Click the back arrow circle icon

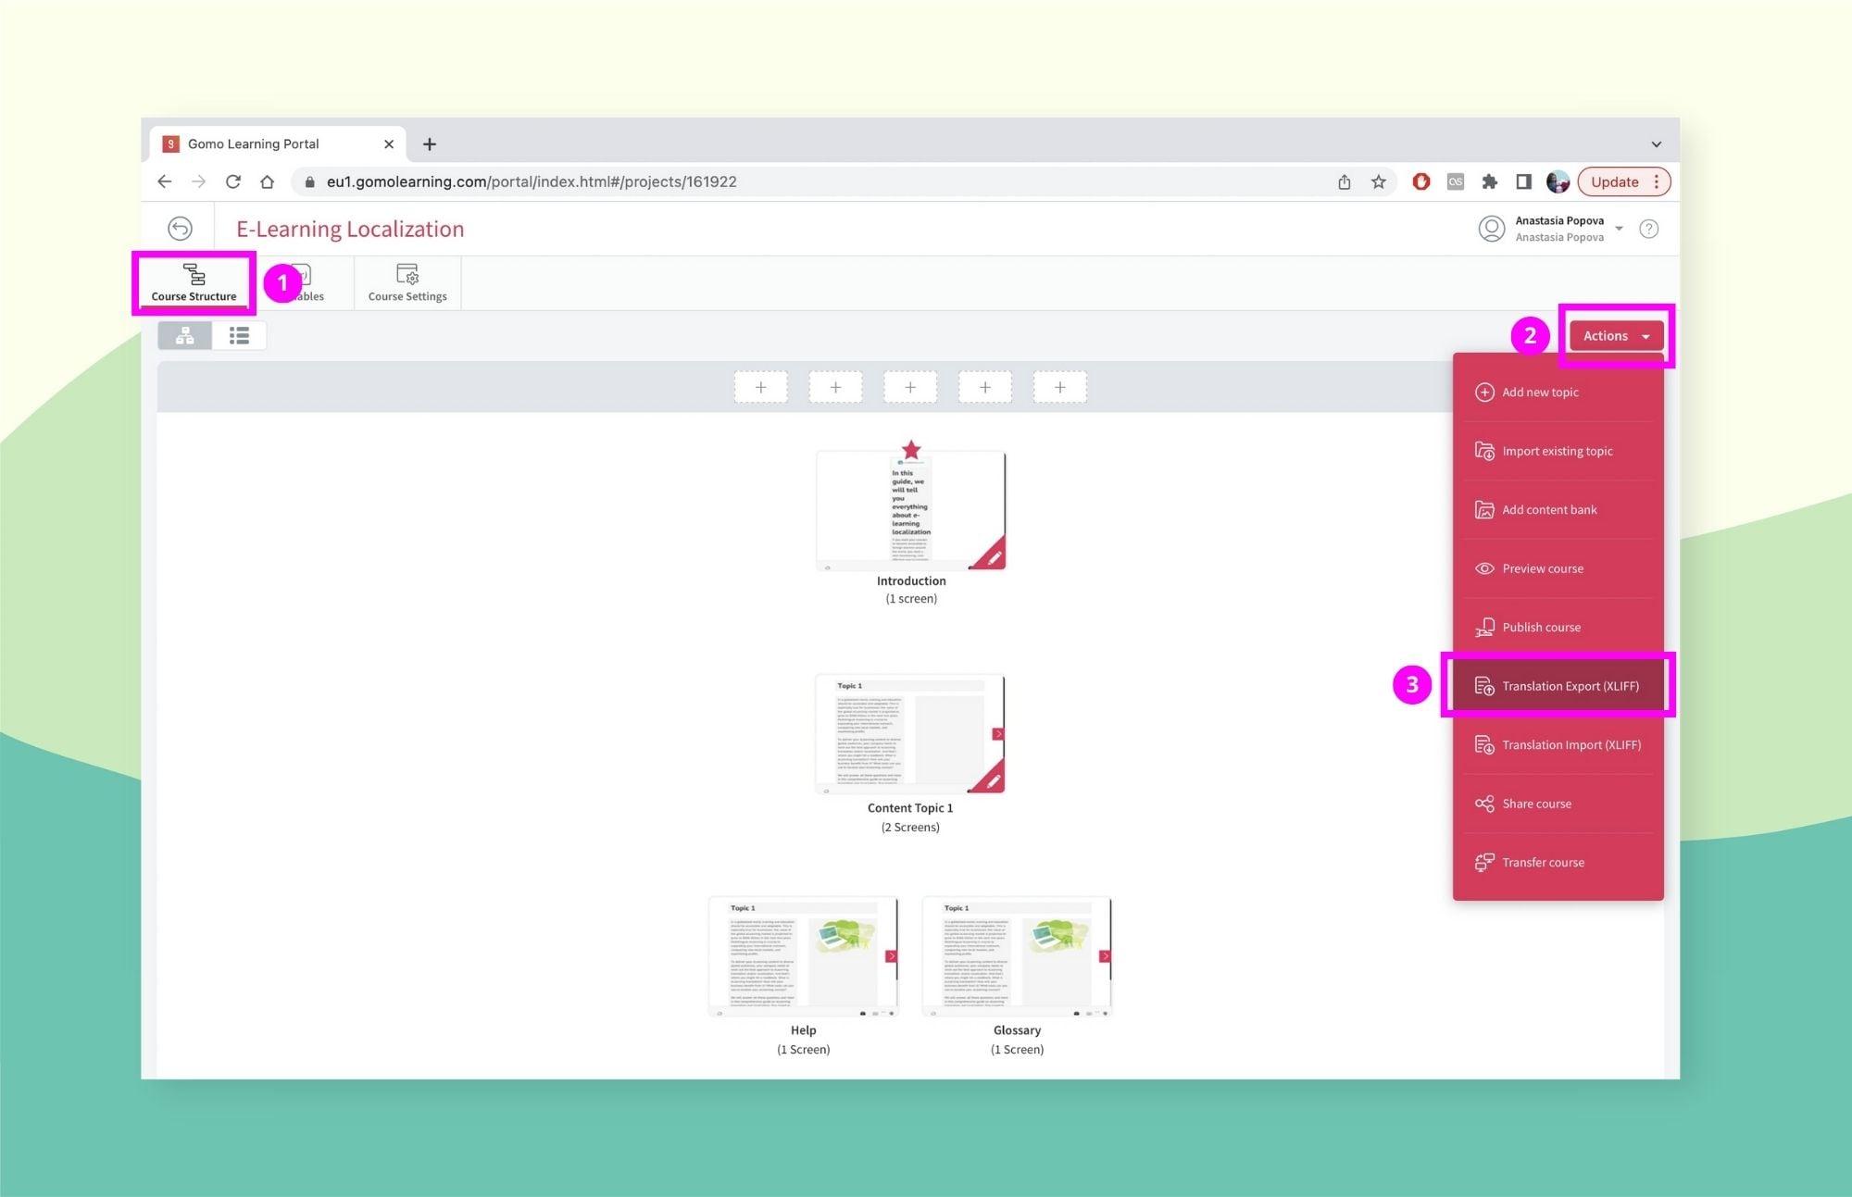(x=181, y=229)
